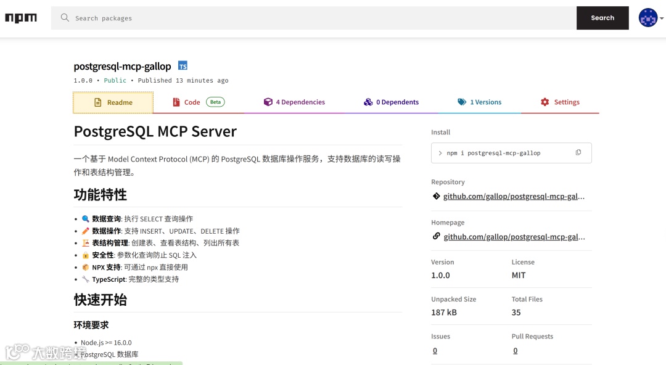
Task: Click the 环境要求 subheading
Action: [x=91, y=325]
